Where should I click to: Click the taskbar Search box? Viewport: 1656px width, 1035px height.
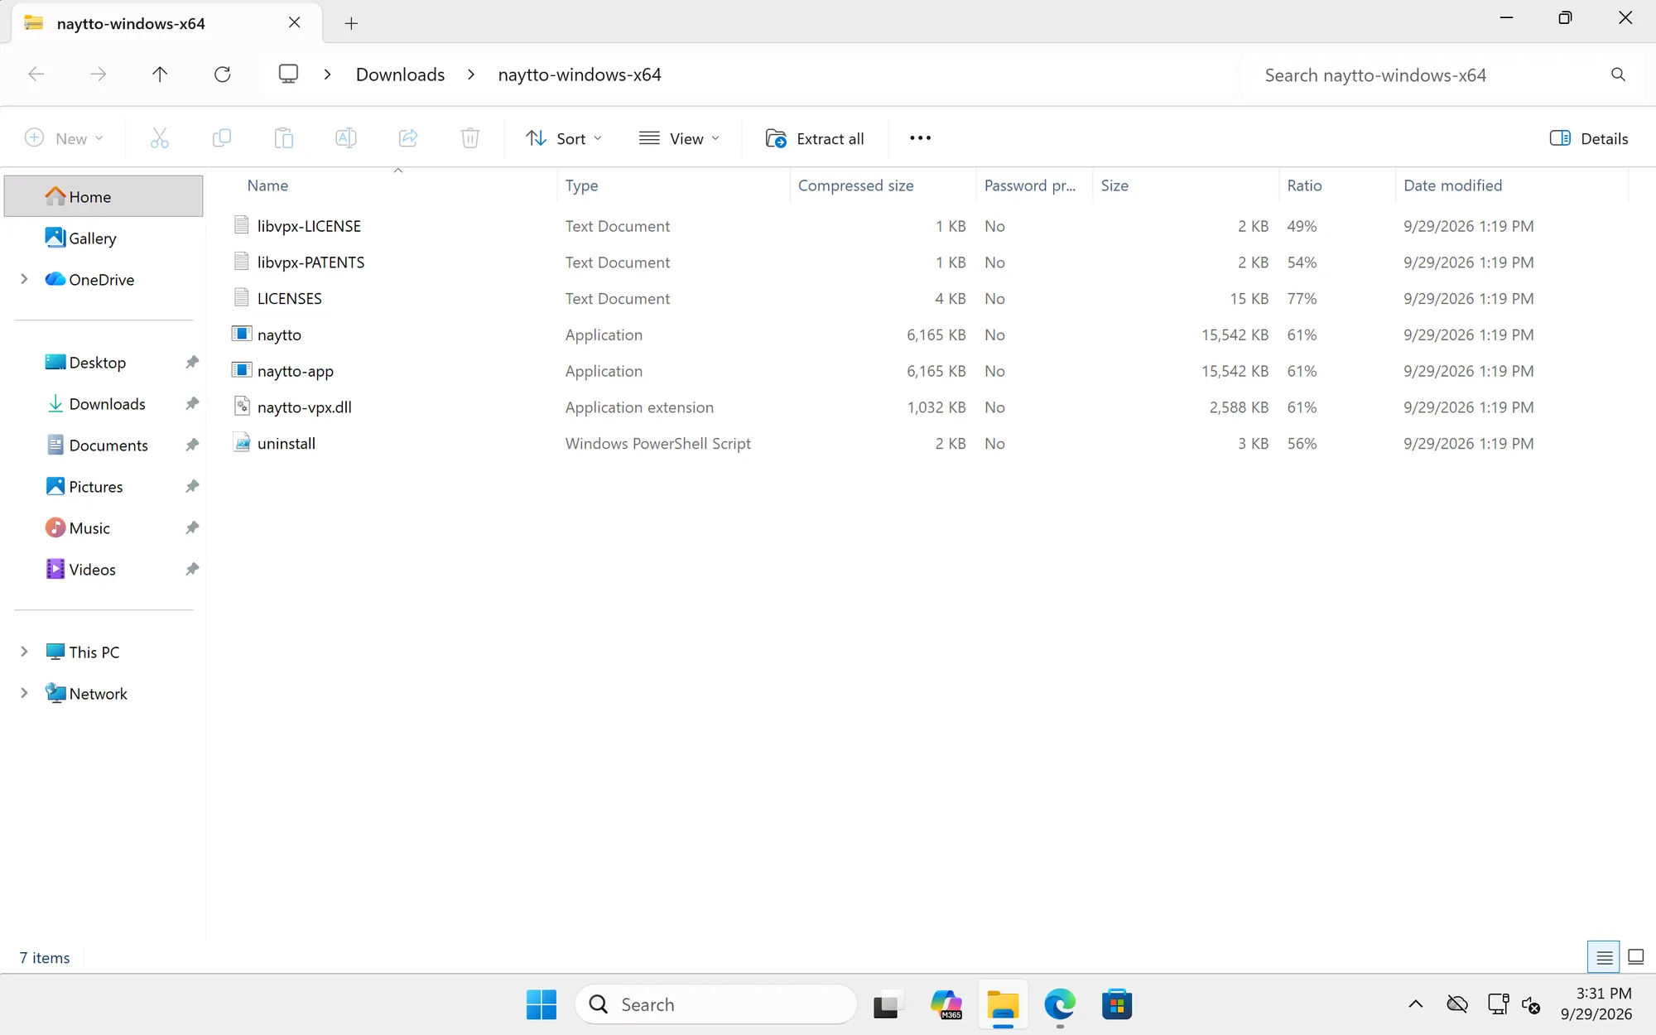point(716,1004)
